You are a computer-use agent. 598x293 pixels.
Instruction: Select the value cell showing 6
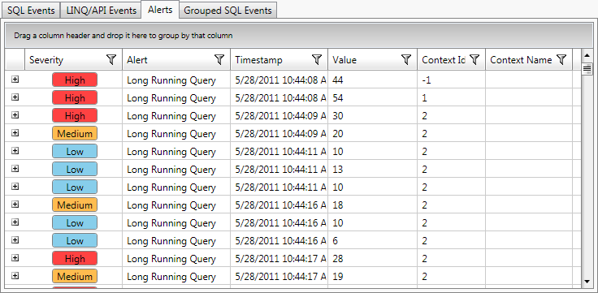(372, 241)
